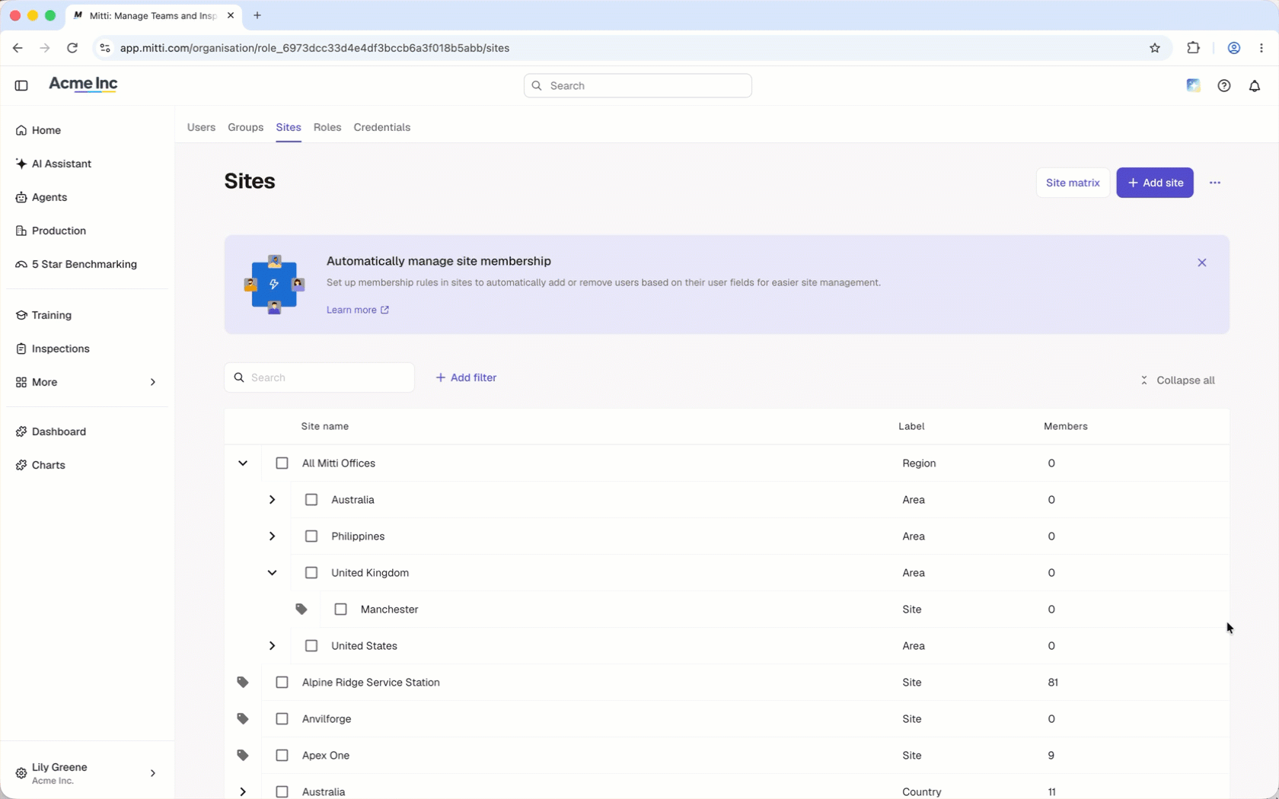
Task: Collapse the United Kingdom area row
Action: click(272, 573)
